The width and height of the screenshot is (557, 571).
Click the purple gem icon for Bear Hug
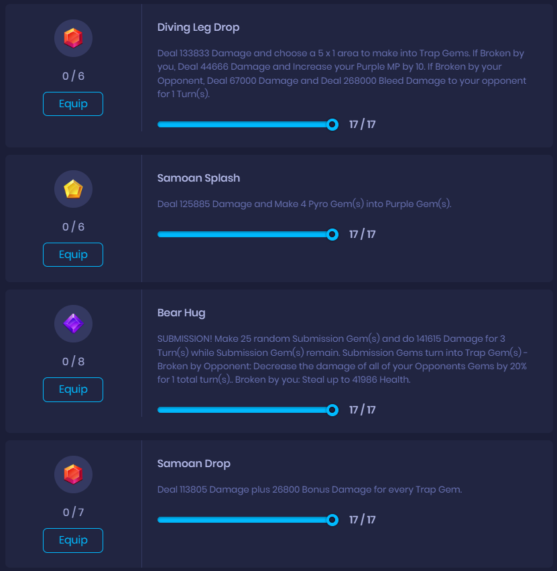tap(73, 324)
